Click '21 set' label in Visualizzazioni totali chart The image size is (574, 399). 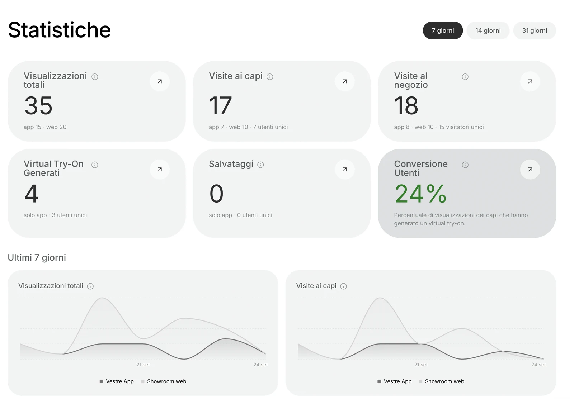(x=143, y=365)
